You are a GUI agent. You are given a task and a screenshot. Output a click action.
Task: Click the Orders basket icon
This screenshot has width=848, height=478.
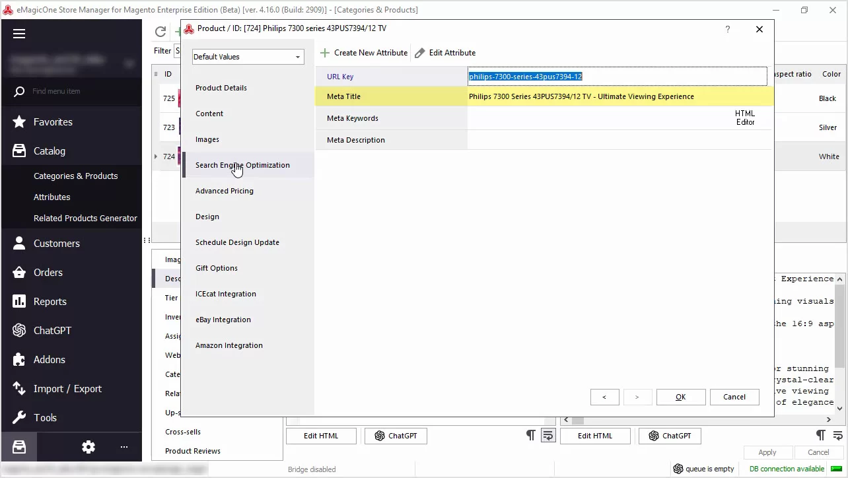(x=19, y=272)
